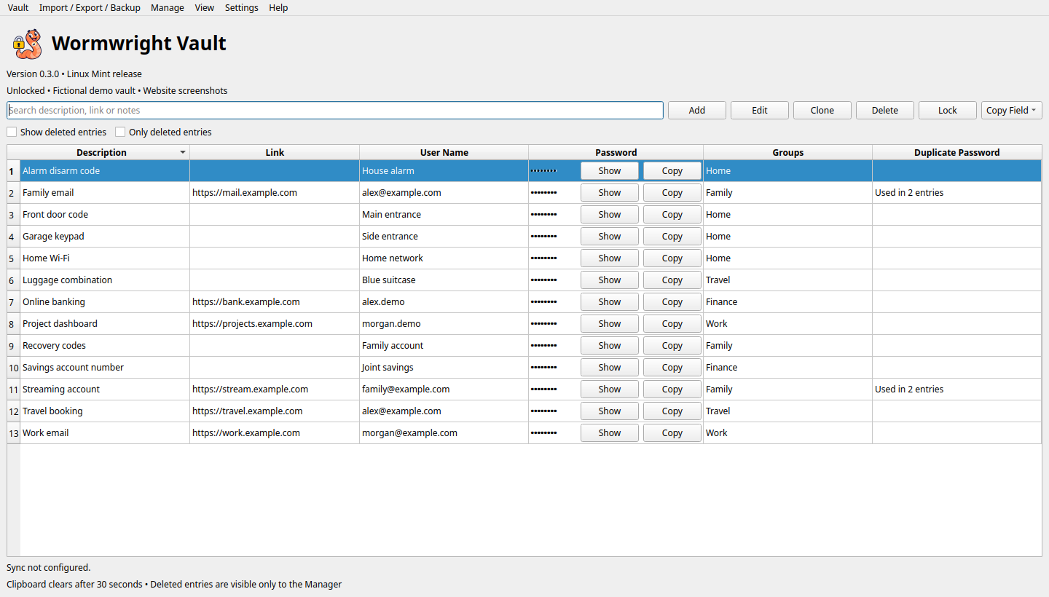Select row number 13 header
Image resolution: width=1049 pixels, height=597 pixels.
pos(13,432)
